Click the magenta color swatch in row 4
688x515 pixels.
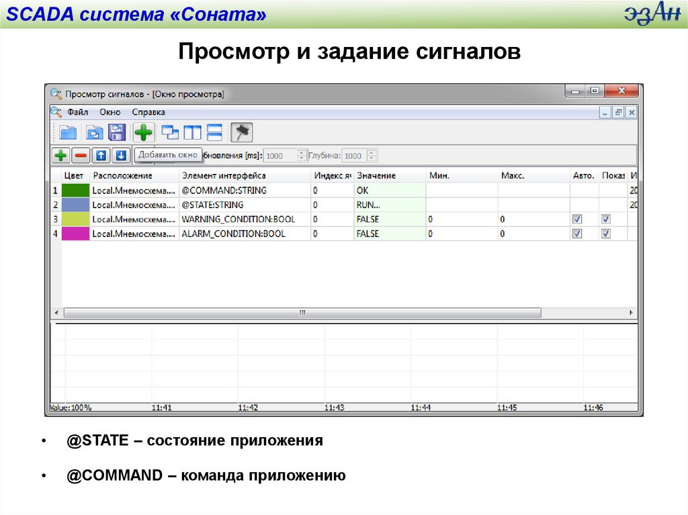tap(75, 234)
